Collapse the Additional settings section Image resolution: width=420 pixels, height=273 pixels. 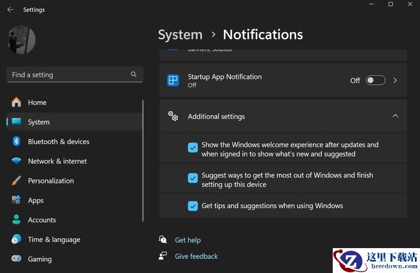[x=395, y=116]
